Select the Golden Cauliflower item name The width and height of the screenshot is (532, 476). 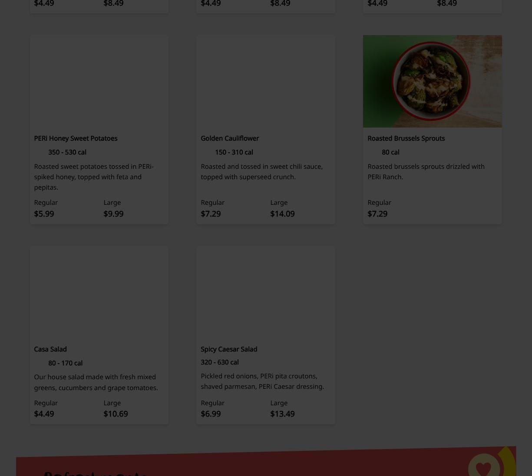(x=230, y=138)
